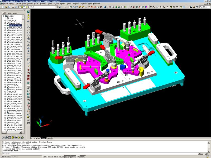Open the AM_0 layer dropdown
The width and height of the screenshot is (211, 158).
57,7
